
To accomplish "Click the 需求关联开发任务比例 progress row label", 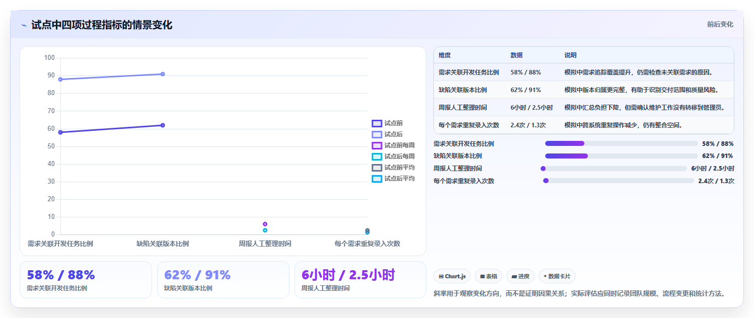I will tap(464, 144).
